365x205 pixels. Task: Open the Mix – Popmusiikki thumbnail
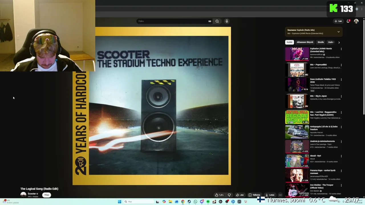coord(297,70)
